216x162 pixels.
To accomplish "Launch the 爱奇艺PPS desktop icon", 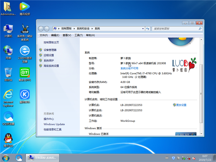I will point(25,74).
